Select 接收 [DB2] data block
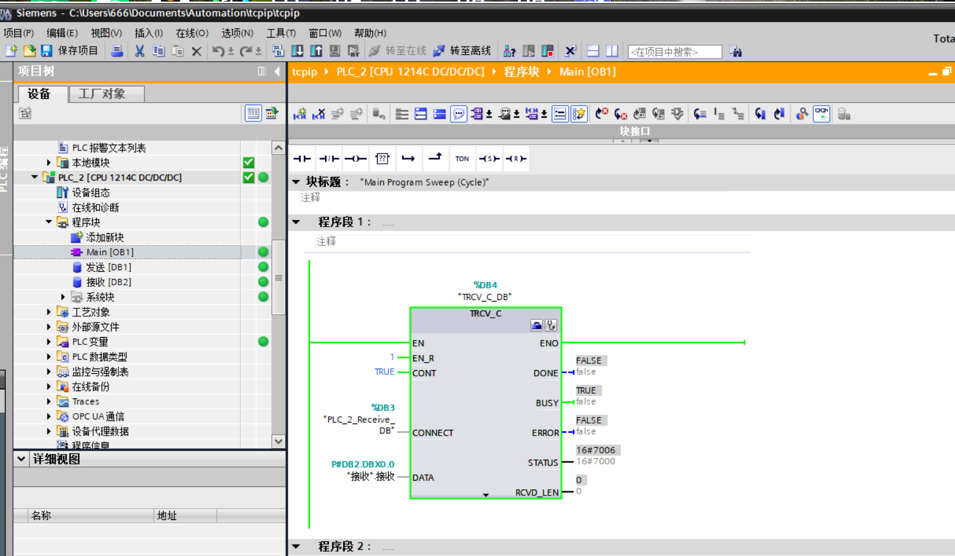Screen dimensions: 955x556 pos(108,282)
